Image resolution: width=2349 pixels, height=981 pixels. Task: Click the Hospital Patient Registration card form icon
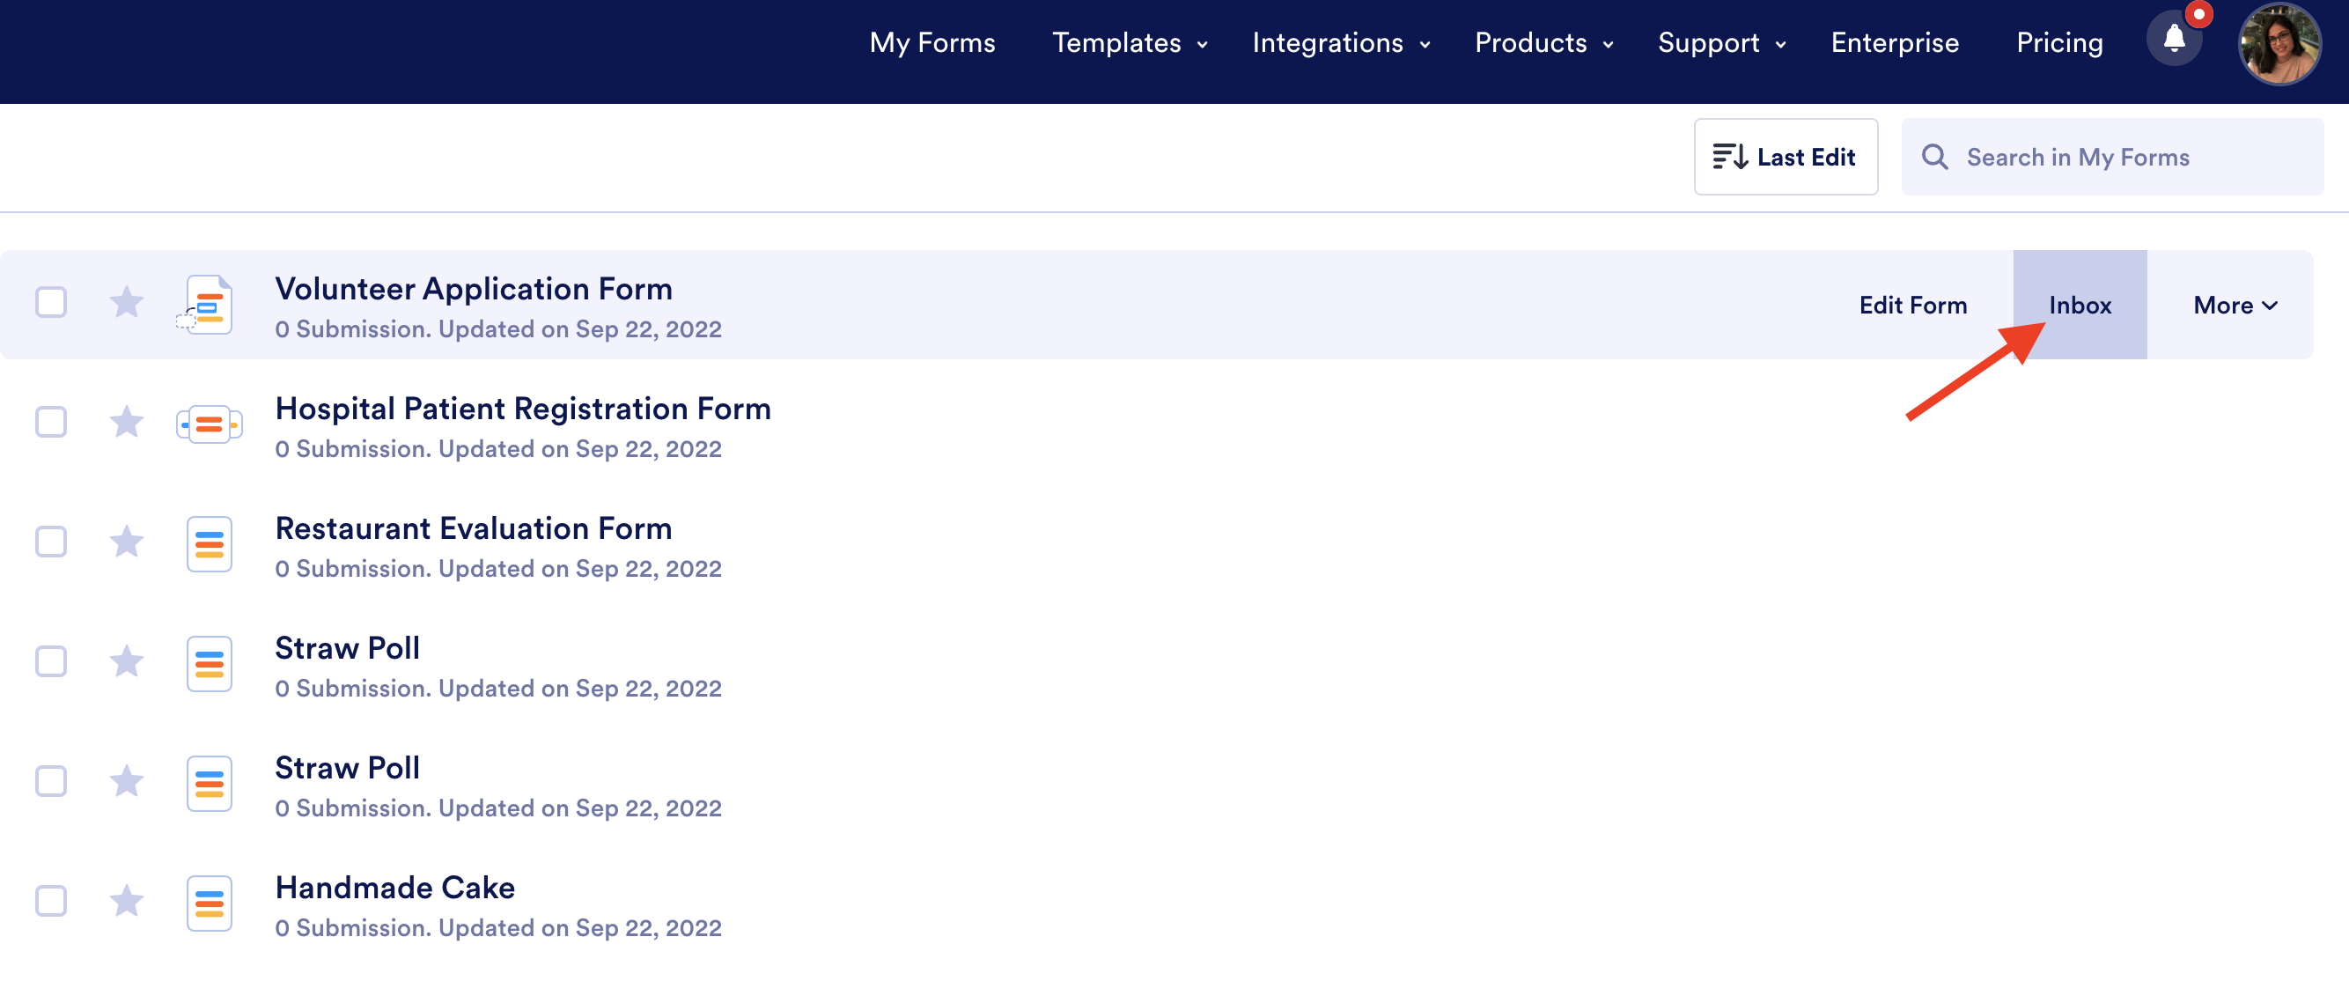(209, 424)
